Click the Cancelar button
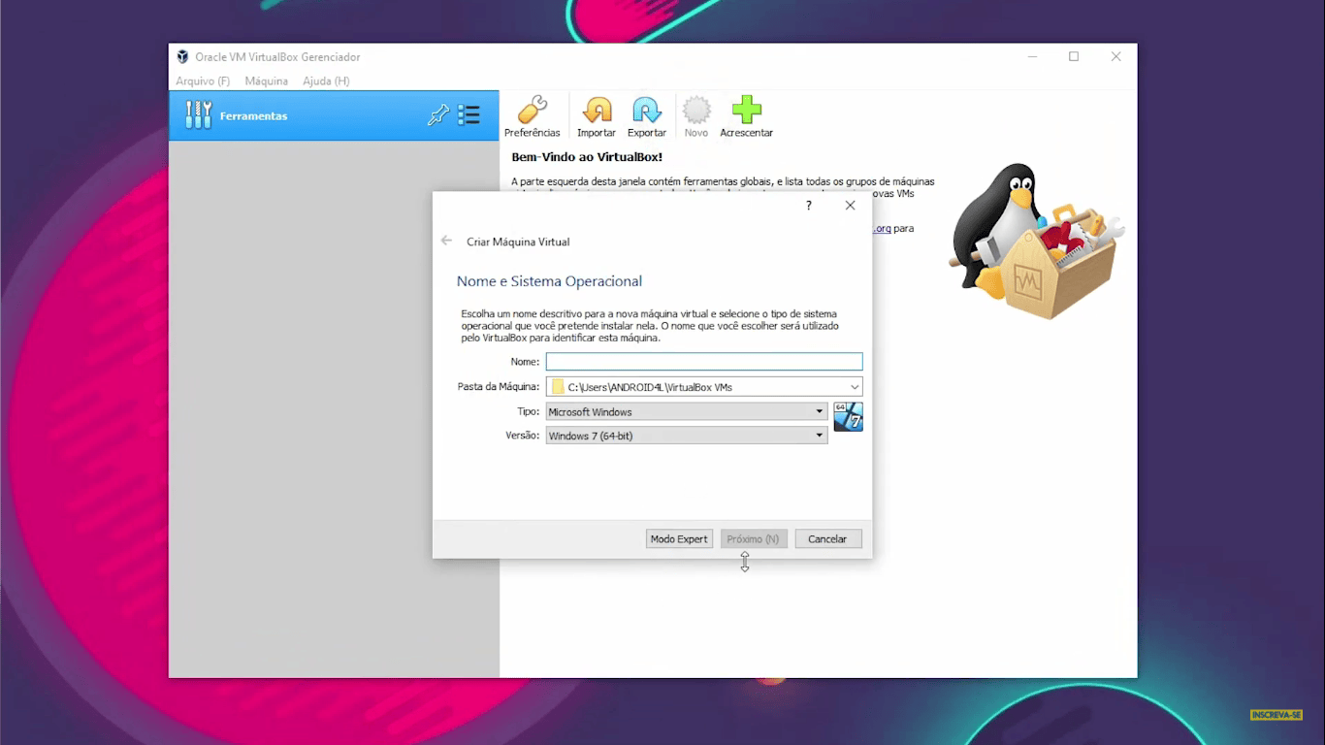This screenshot has width=1325, height=745. (828, 538)
